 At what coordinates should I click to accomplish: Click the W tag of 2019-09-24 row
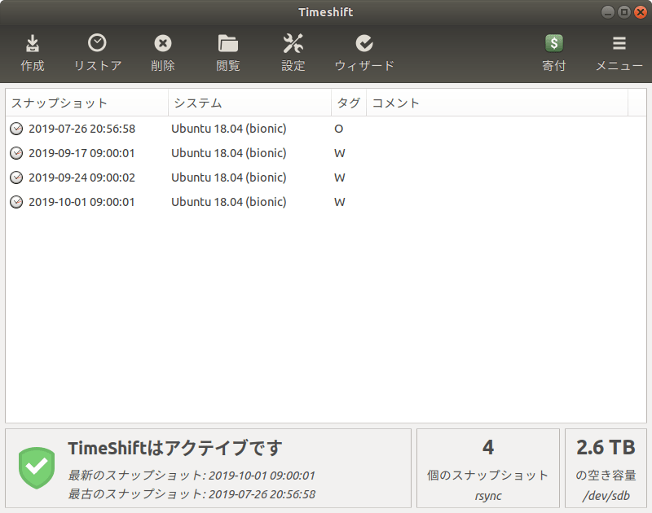pos(340,178)
